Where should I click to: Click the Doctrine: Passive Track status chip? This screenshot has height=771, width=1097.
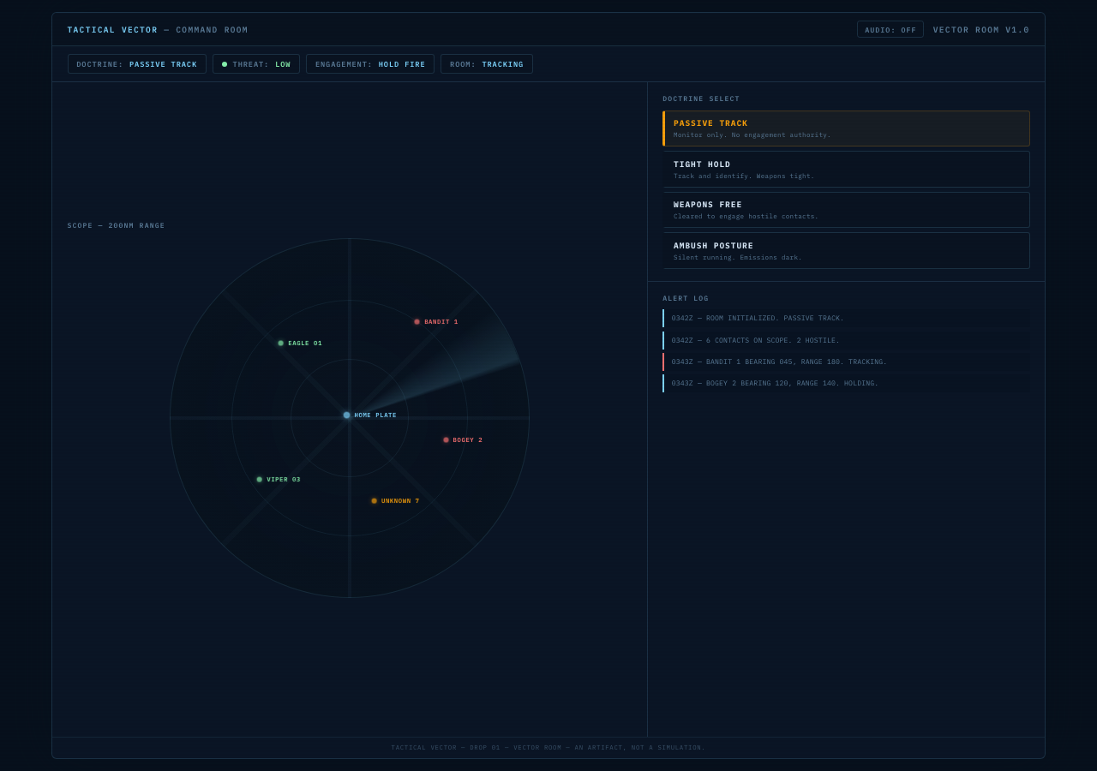(x=137, y=64)
